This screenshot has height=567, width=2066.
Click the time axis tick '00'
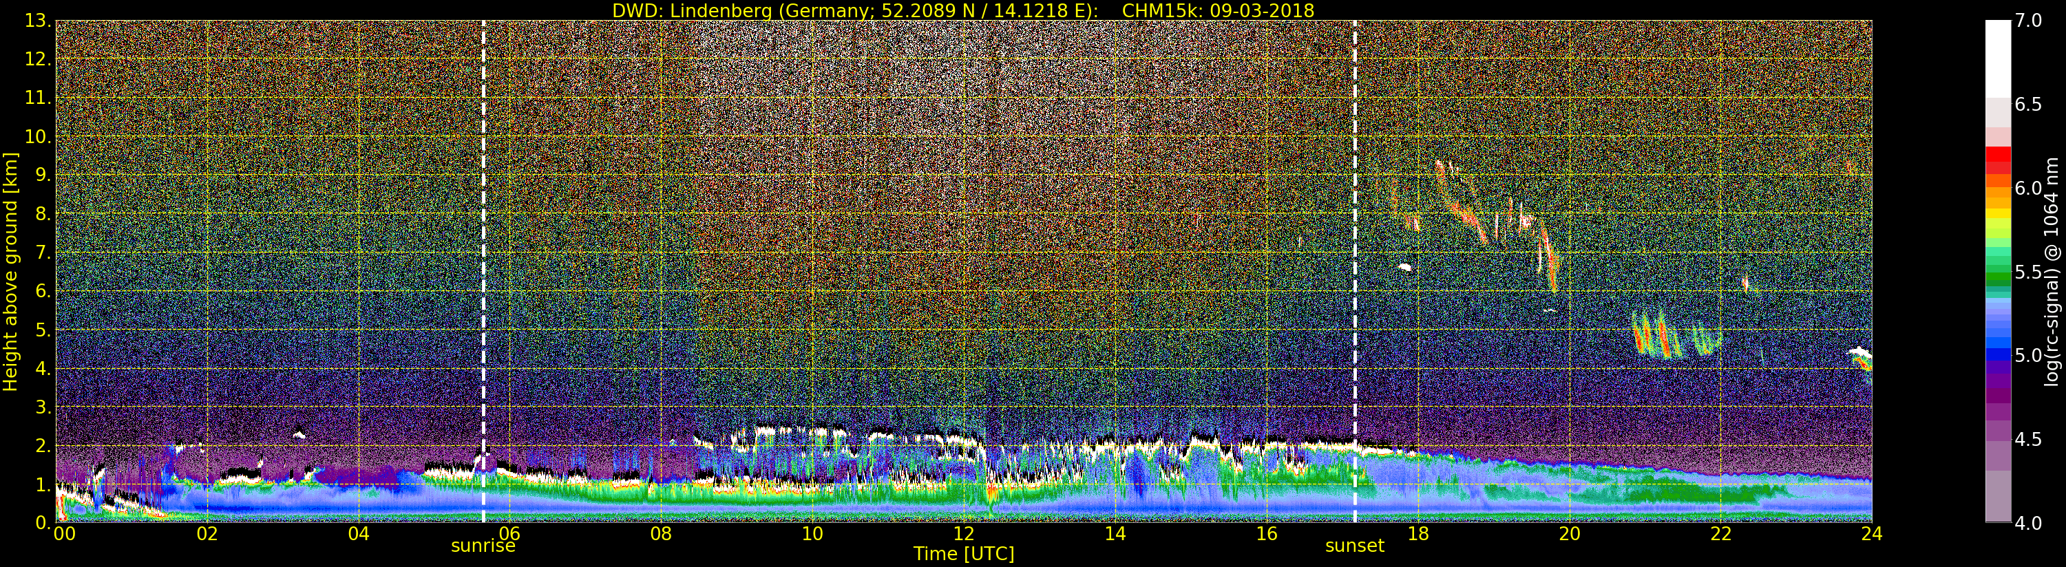pyautogui.click(x=64, y=534)
